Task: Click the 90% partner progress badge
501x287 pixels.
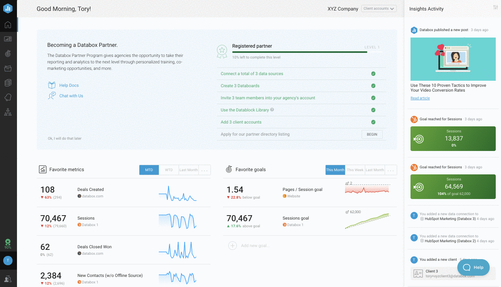Action: click(8, 243)
